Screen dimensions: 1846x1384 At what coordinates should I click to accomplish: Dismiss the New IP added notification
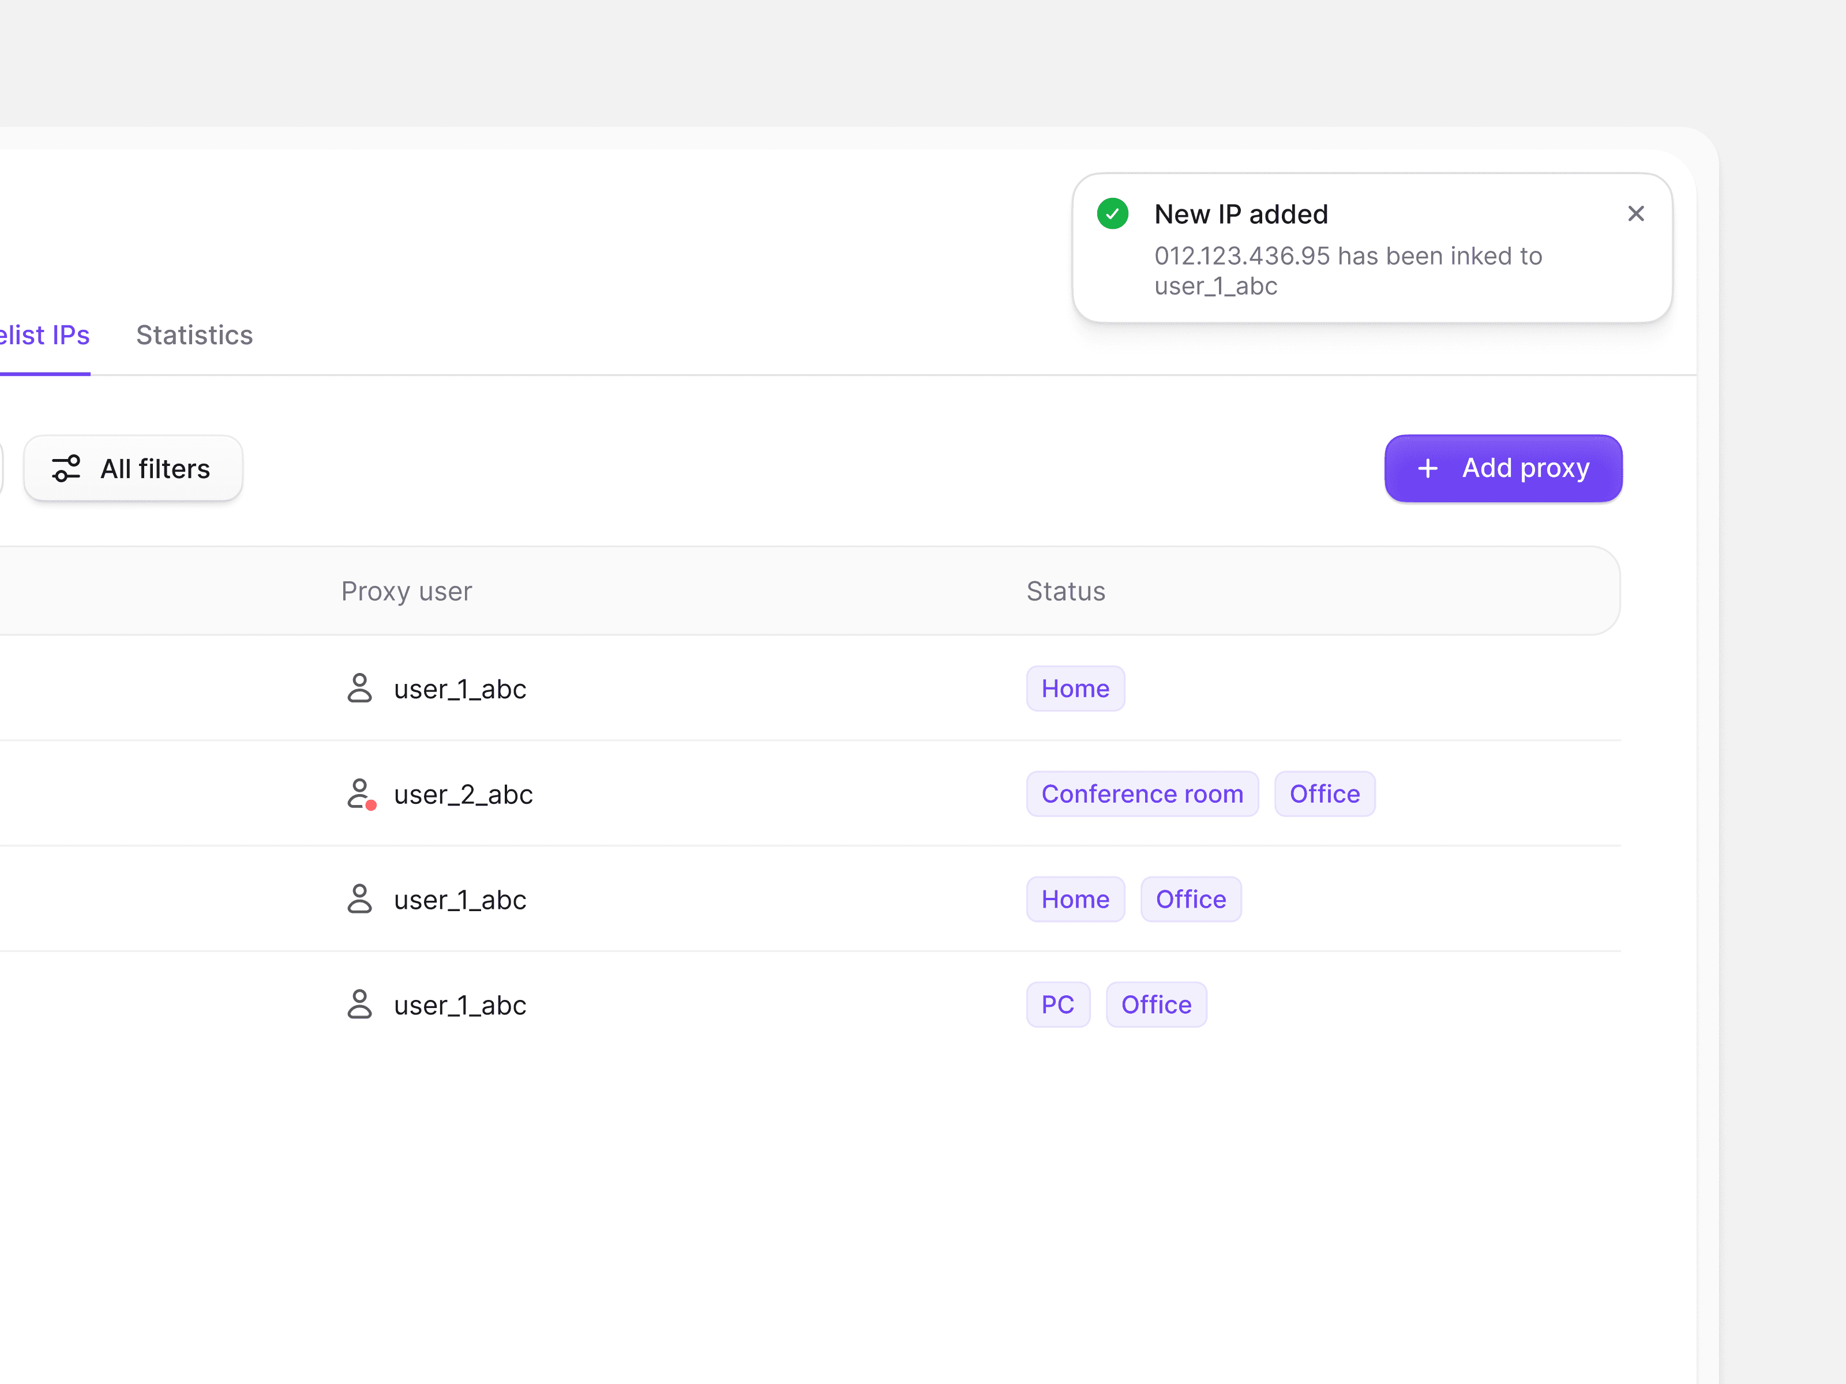pos(1635,213)
